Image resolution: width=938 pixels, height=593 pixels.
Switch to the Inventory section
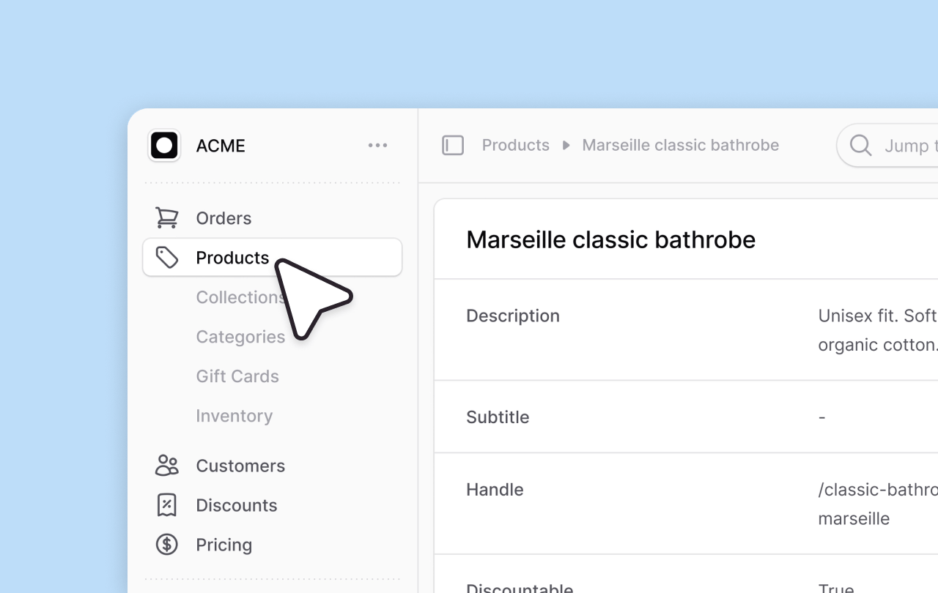click(x=234, y=415)
